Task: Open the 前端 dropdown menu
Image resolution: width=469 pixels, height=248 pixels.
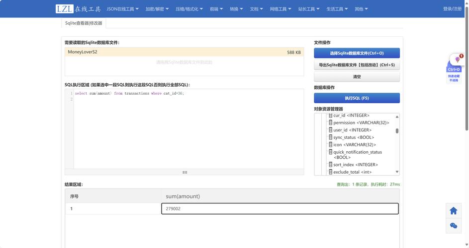Action: pyautogui.click(x=216, y=9)
